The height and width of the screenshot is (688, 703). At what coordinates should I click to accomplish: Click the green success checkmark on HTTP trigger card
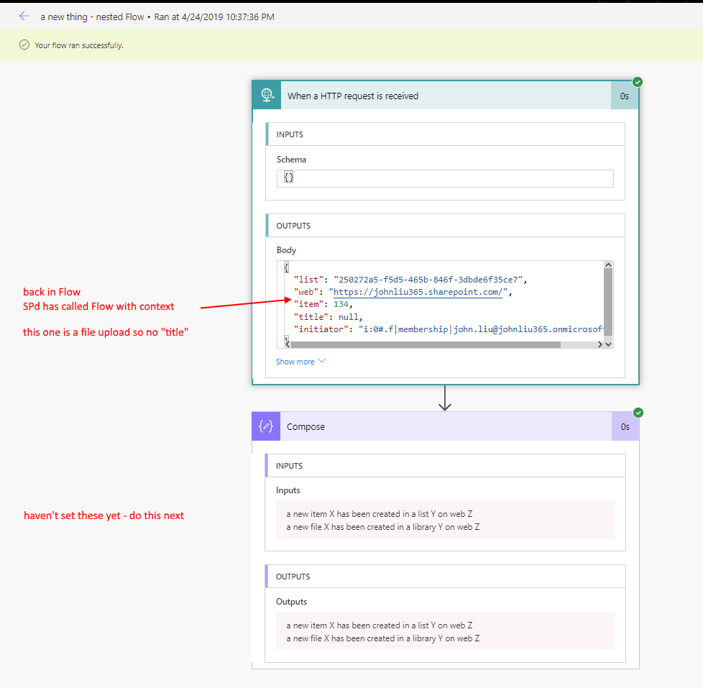(x=638, y=82)
